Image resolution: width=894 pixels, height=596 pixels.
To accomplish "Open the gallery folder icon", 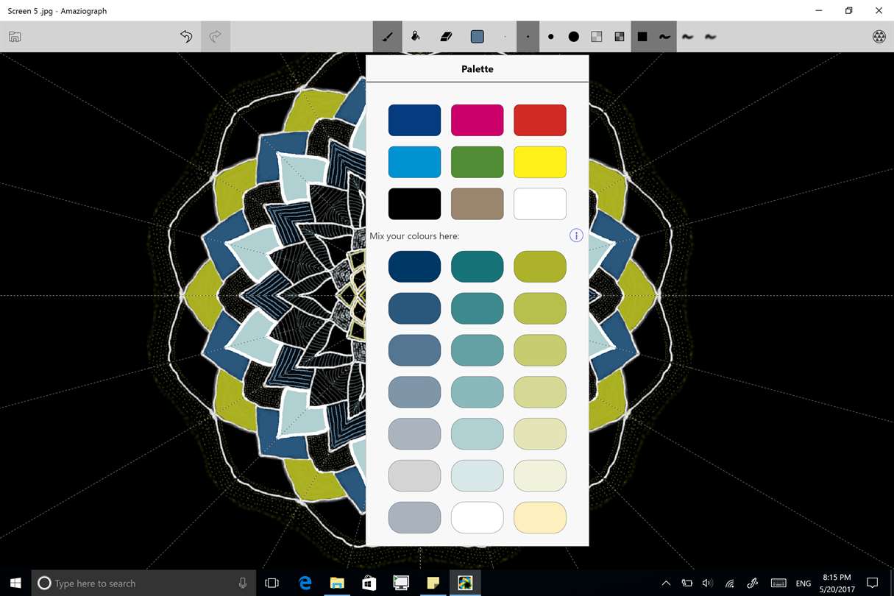I will coord(15,37).
